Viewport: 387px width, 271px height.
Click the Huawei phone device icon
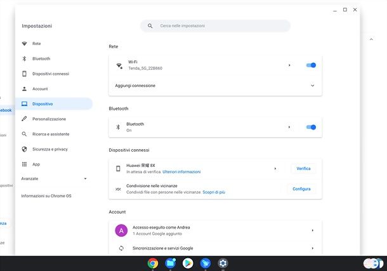tap(118, 169)
